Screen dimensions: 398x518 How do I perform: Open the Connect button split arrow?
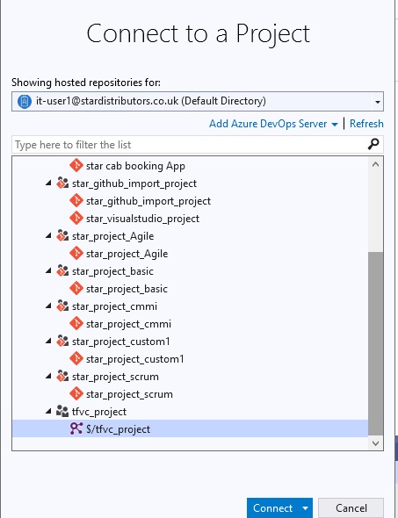point(305,508)
